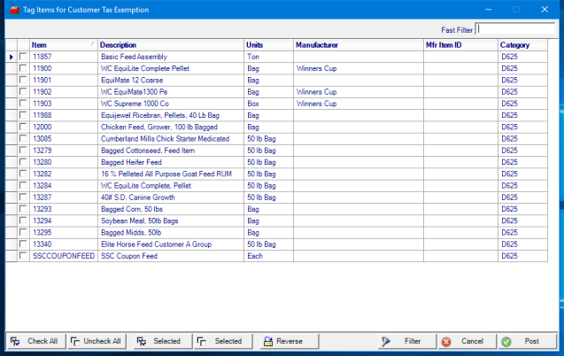Check the SSCCOUPONFEED row checkbox
The width and height of the screenshot is (564, 356).
[23, 256]
